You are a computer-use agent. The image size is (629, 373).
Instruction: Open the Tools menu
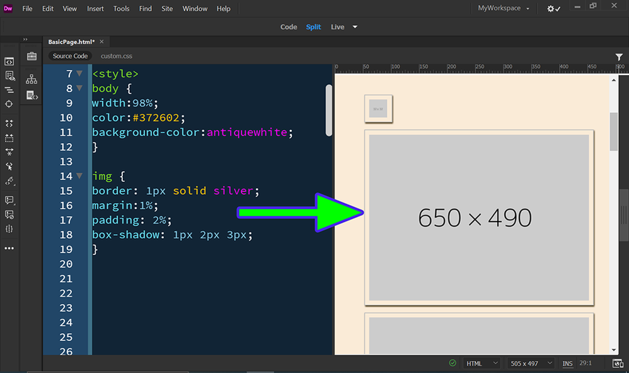coord(121,8)
